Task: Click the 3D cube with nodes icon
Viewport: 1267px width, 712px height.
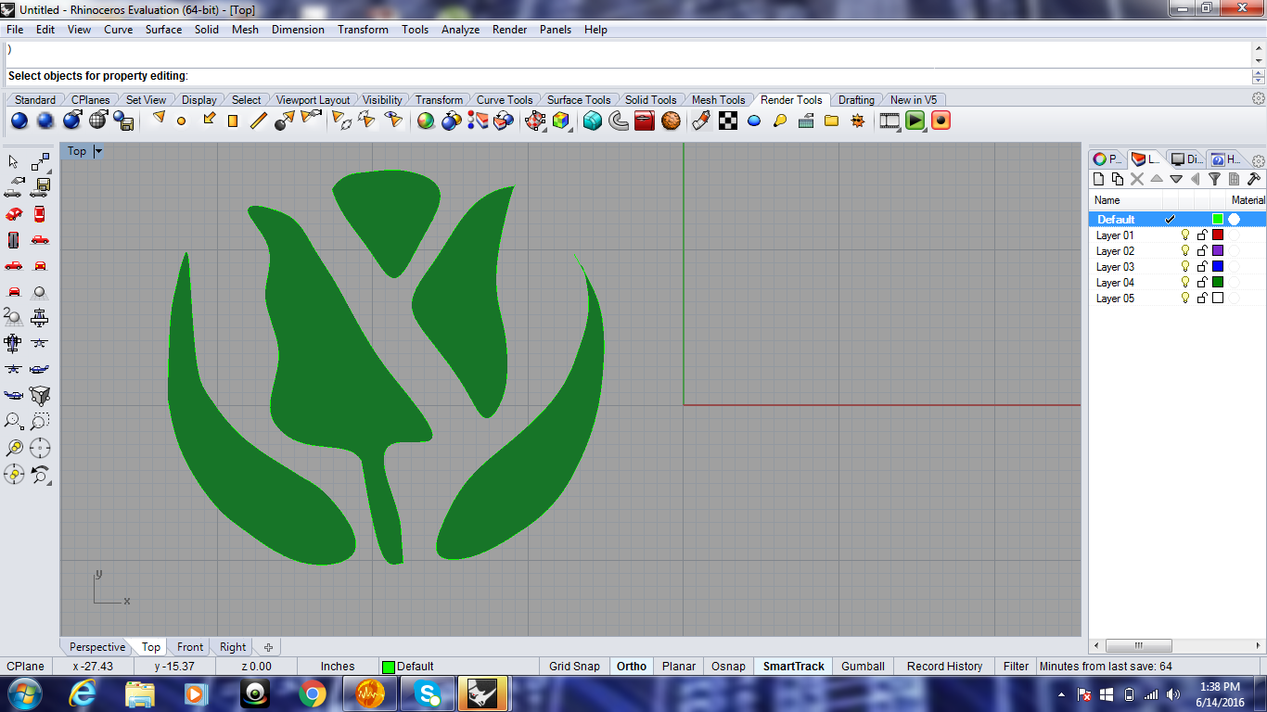Action: tap(40, 396)
